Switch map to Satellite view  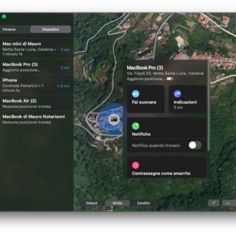[144, 203]
